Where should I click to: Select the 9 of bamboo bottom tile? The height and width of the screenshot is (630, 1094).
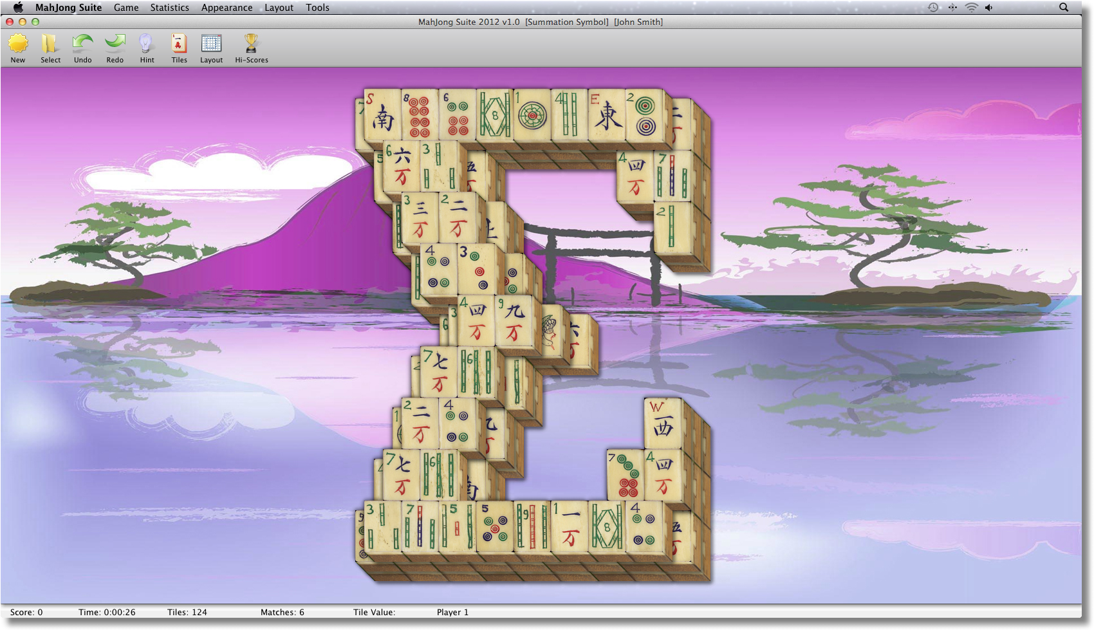coord(532,526)
